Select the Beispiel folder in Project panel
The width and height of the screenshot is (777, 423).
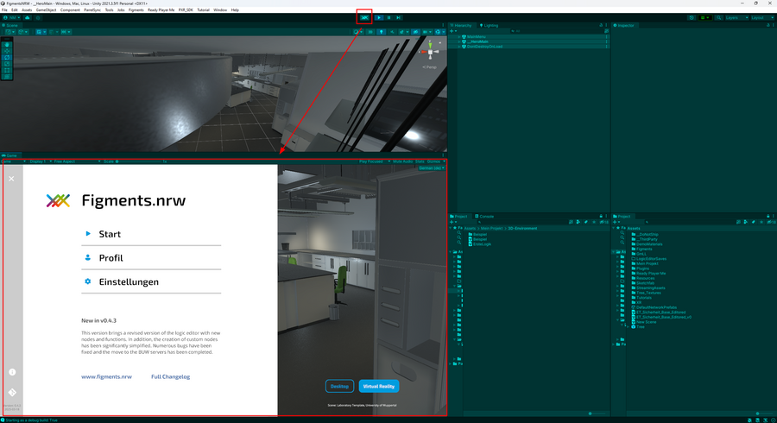tap(477, 234)
